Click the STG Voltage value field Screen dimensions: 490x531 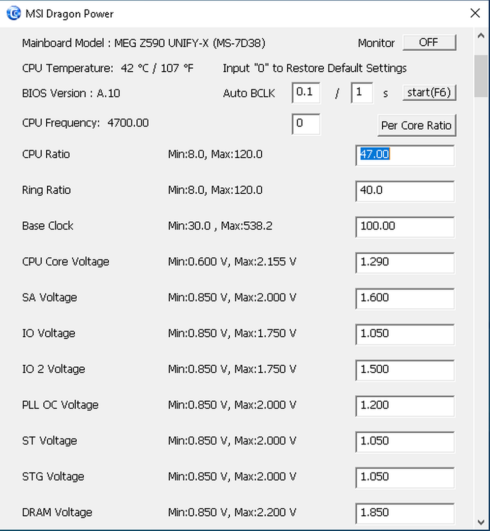(x=404, y=478)
